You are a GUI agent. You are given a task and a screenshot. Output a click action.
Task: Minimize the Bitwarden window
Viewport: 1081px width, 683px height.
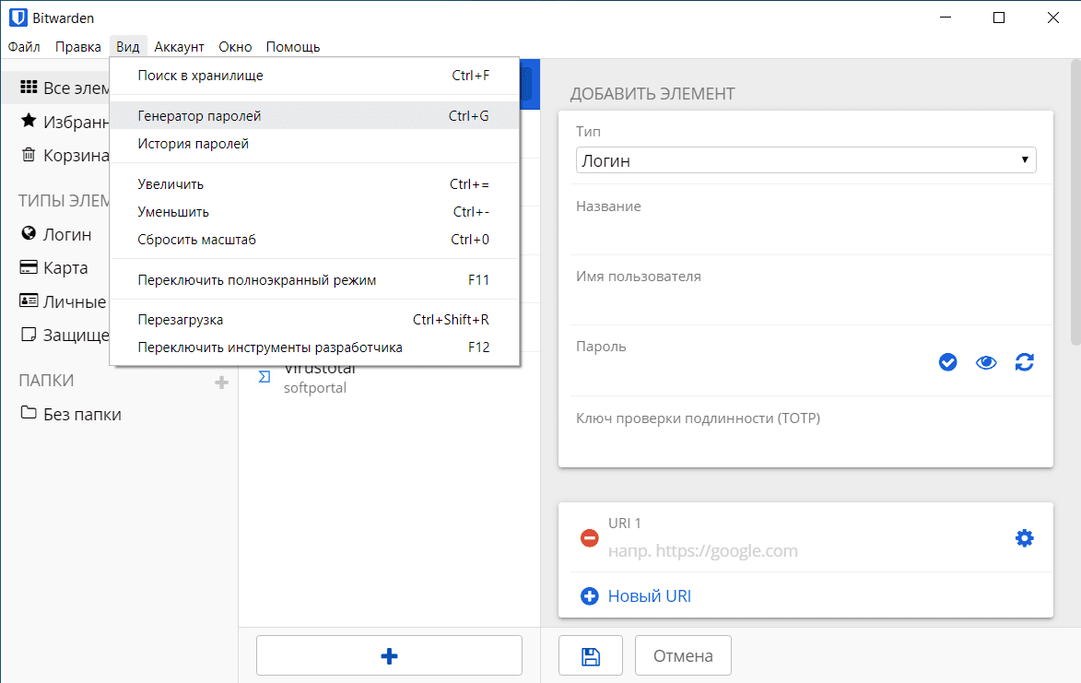[946, 18]
